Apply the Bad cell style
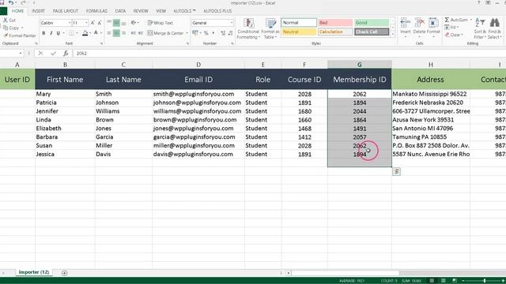The image size is (506, 284). click(335, 23)
